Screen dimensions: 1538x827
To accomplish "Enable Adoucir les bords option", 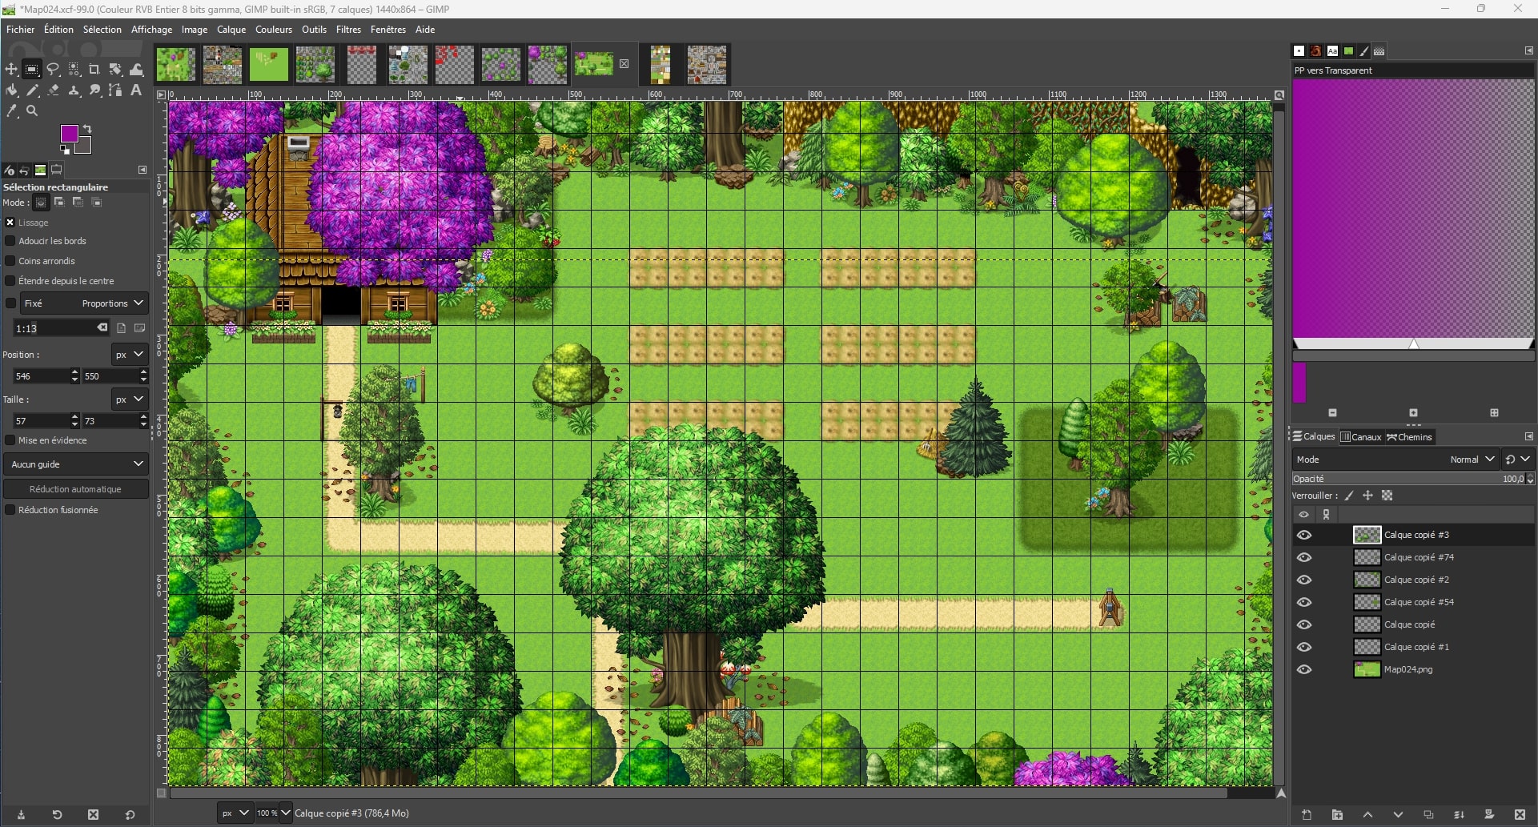I will pos(10,241).
